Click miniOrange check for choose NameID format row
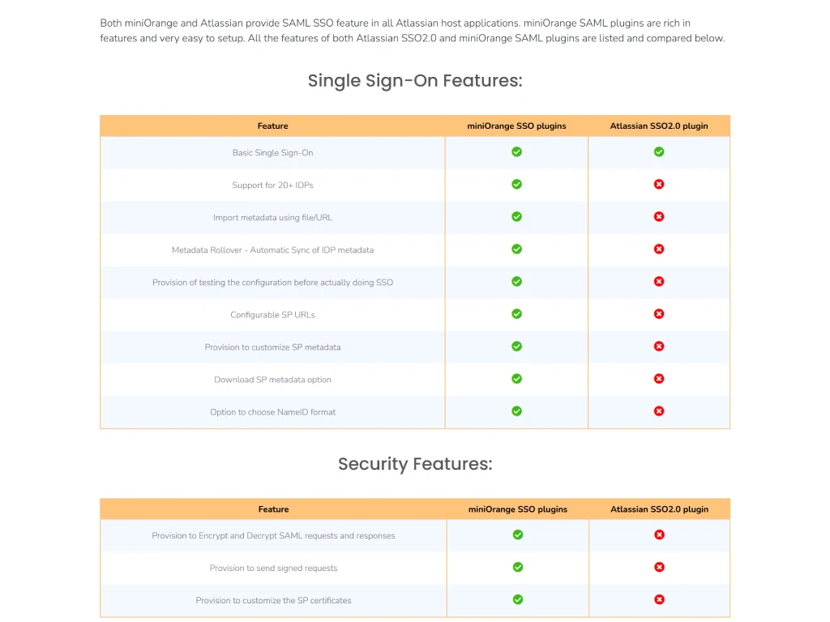This screenshot has width=830, height=622. click(x=516, y=411)
